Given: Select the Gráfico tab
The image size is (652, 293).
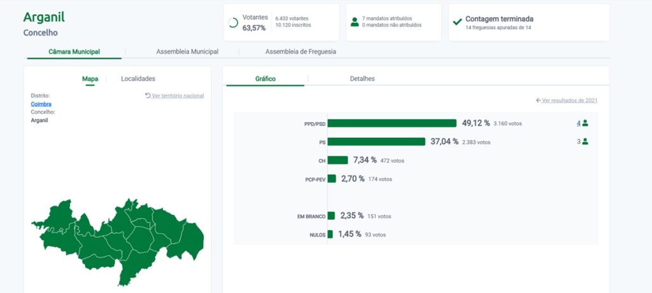Looking at the screenshot, I should click(266, 79).
